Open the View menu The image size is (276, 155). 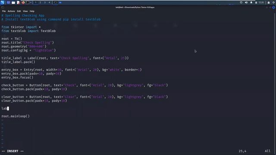(x=25, y=11)
